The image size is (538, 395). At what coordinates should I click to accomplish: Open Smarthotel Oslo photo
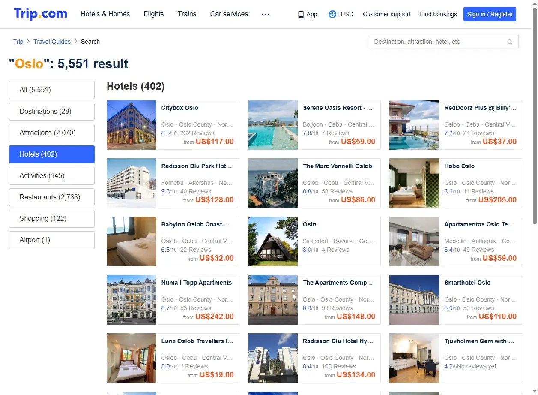[414, 300]
